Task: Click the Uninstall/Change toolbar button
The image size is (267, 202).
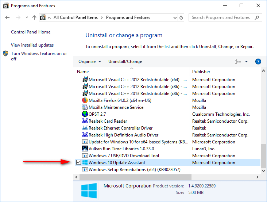Action: pyautogui.click(x=125, y=62)
